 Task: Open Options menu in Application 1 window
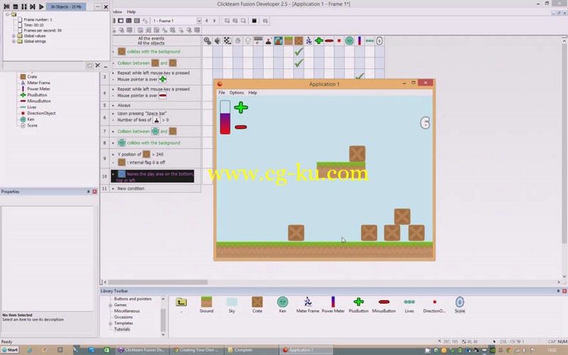236,93
